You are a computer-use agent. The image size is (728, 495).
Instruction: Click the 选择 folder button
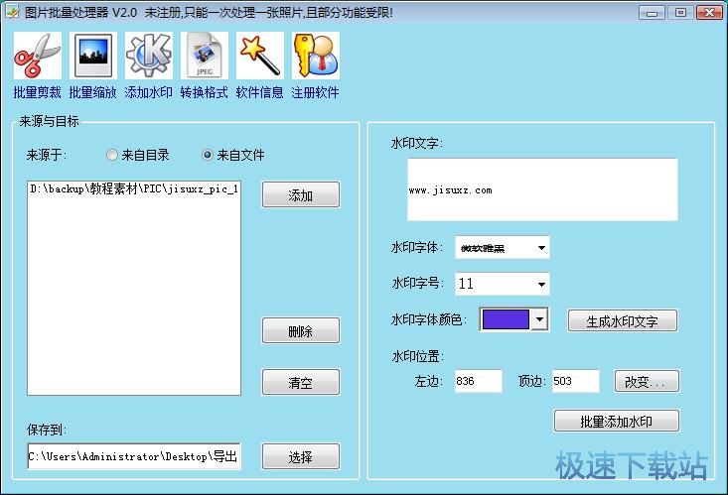(301, 457)
